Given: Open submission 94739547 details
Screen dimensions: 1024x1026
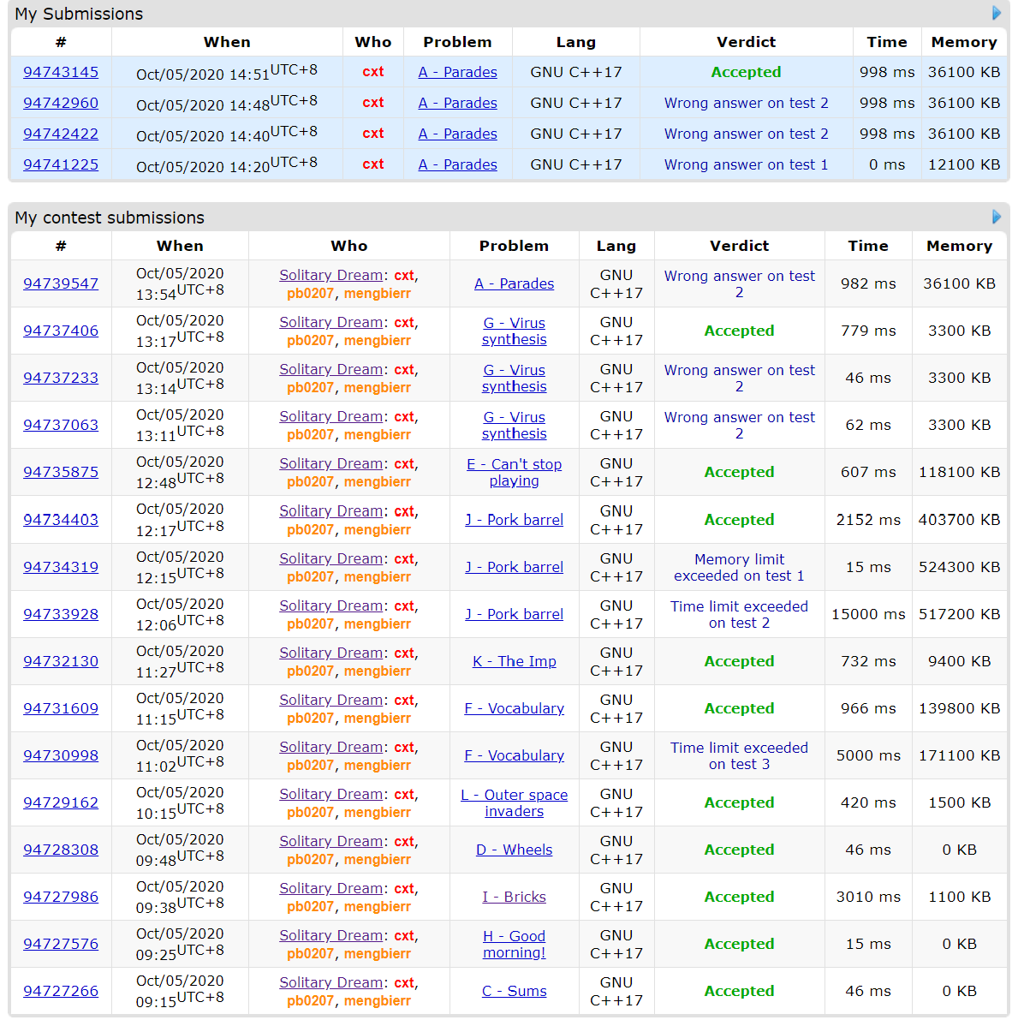Looking at the screenshot, I should tap(61, 284).
